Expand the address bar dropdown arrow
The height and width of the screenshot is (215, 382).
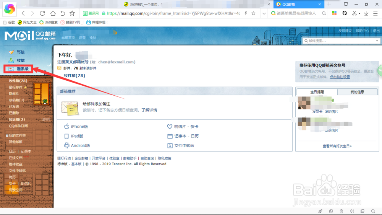click(264, 14)
